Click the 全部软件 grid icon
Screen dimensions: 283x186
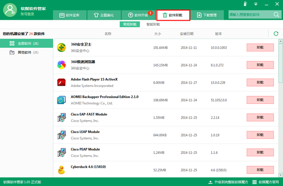[x=12, y=43]
